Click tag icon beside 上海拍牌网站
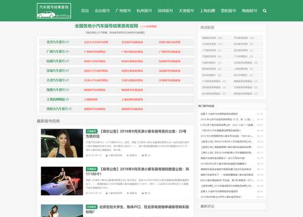The image size is (303, 217). pyautogui.click(x=67, y=100)
